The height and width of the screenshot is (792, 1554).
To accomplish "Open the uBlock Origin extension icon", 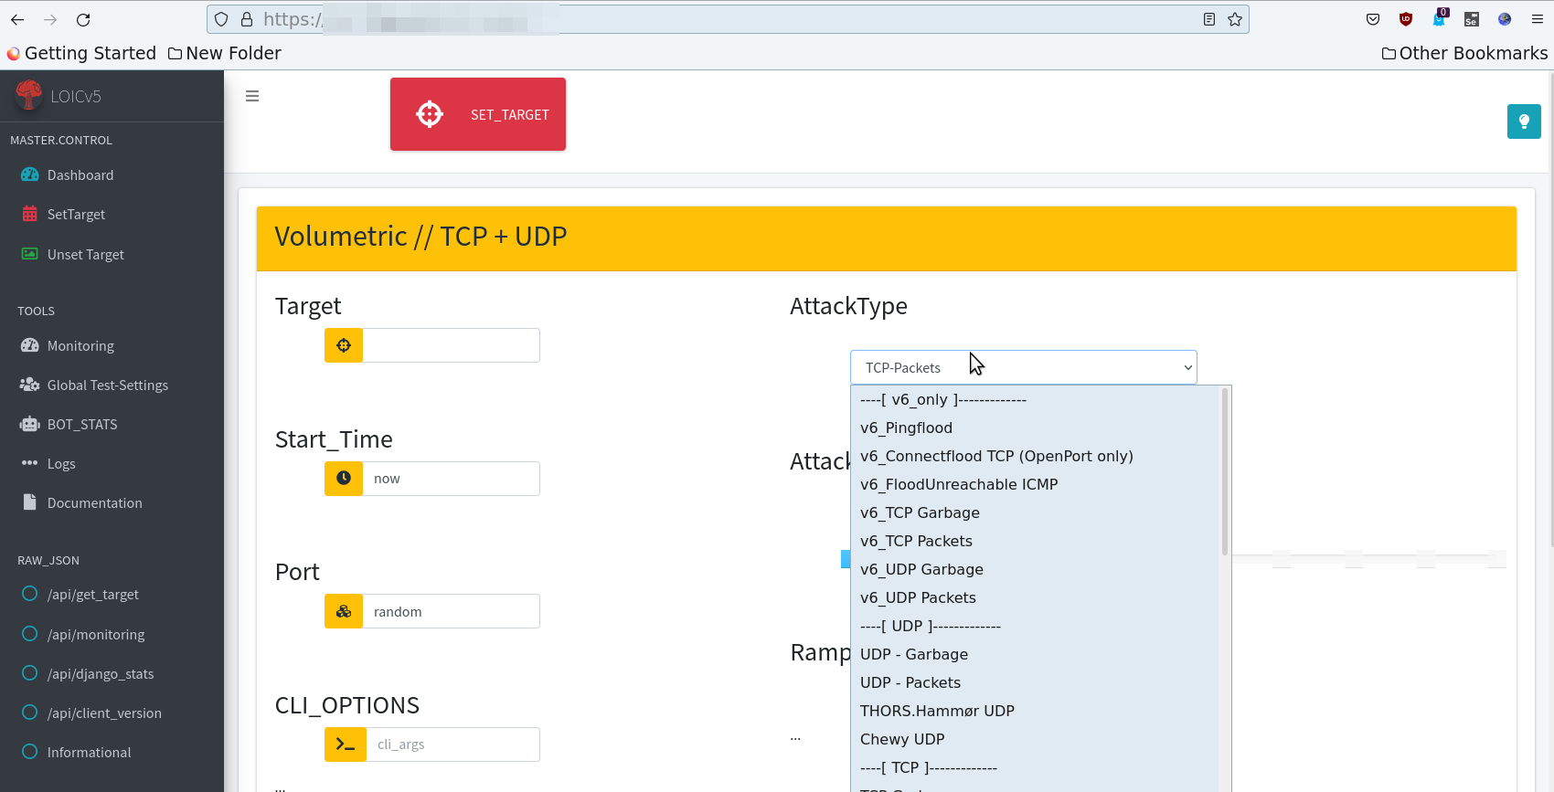I will (1406, 19).
